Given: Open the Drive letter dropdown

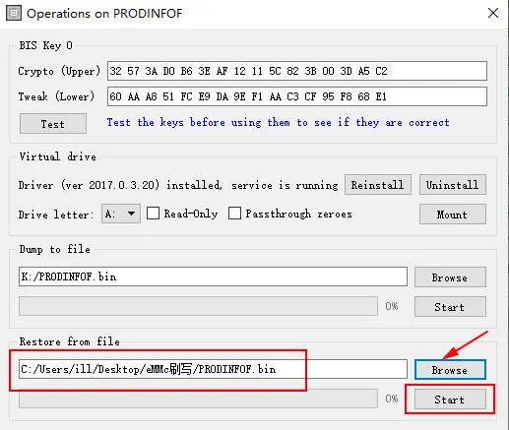Looking at the screenshot, I should (121, 214).
